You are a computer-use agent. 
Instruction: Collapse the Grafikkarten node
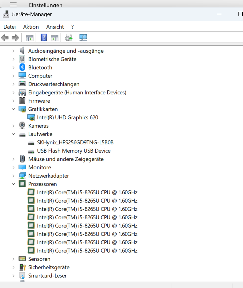13,109
